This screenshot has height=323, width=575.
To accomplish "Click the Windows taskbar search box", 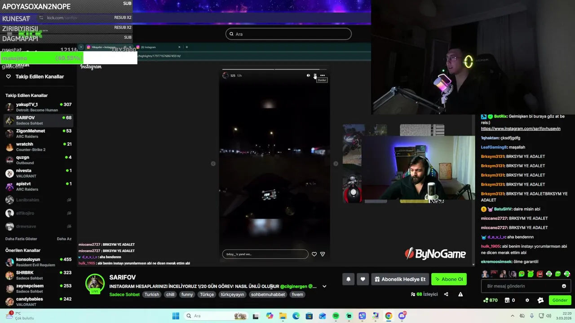I will click(x=217, y=316).
